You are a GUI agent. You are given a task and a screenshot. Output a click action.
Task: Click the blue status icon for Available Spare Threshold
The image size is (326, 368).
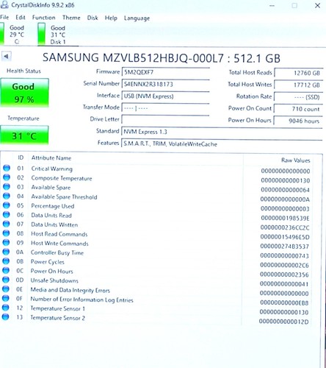7,196
